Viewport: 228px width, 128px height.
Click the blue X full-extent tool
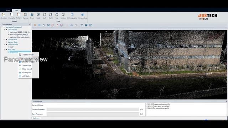click(48, 25)
